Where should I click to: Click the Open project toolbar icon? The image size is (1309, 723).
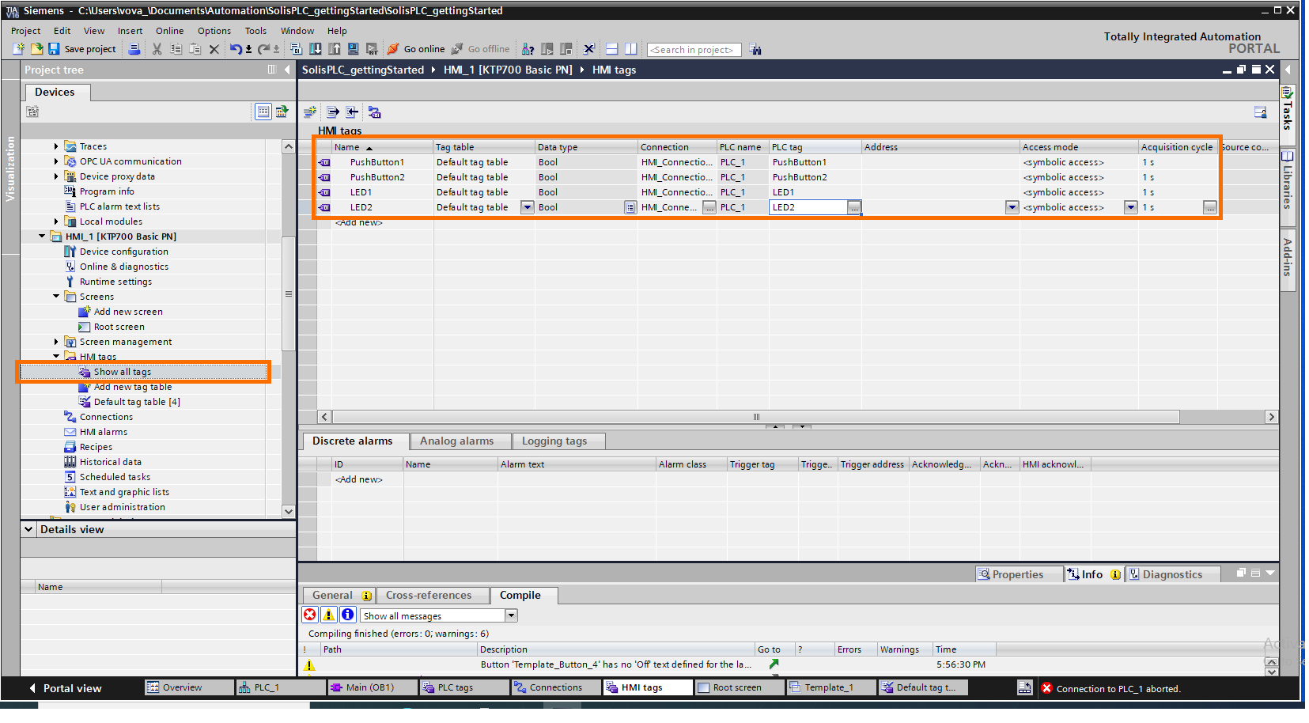tap(36, 49)
